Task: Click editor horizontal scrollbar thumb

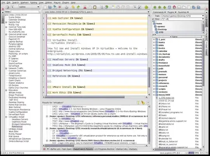Action: click(x=84, y=97)
